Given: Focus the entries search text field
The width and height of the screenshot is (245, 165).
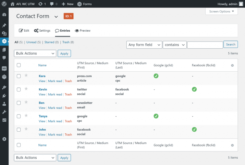Looking at the screenshot, I should (205, 45).
